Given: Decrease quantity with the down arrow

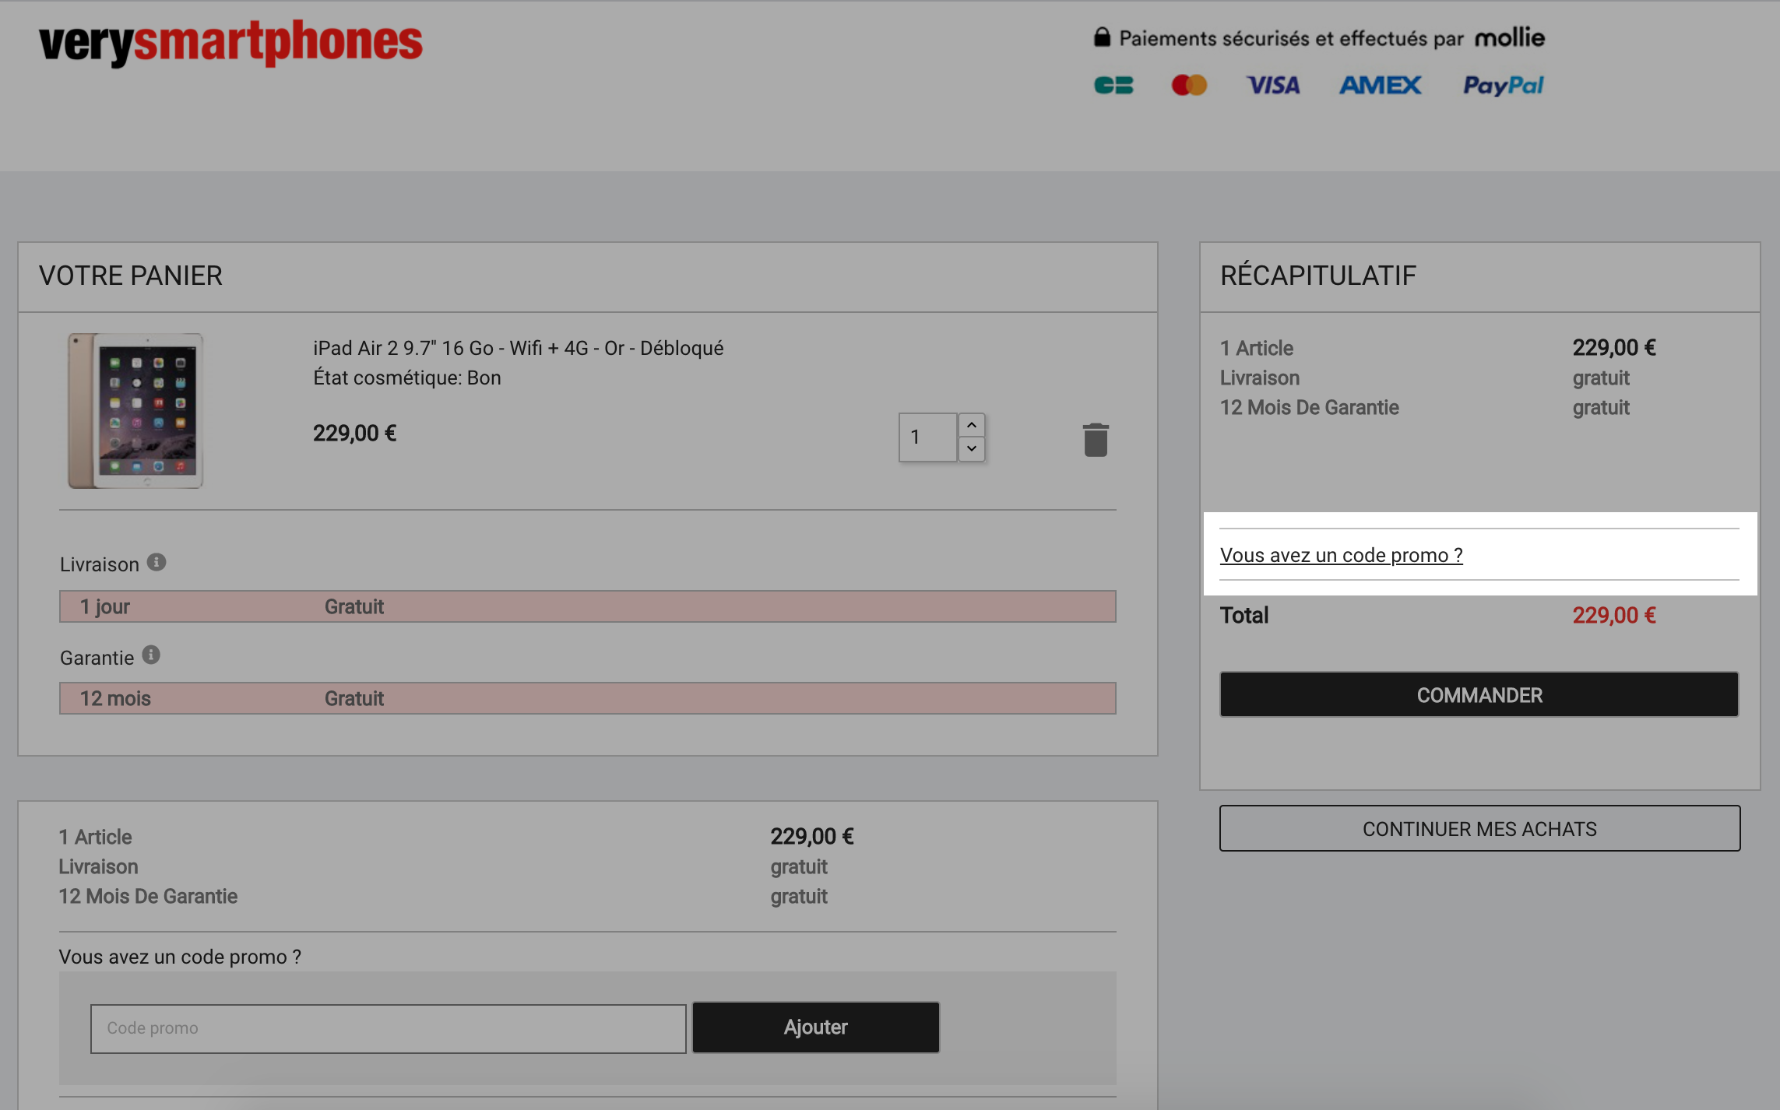Looking at the screenshot, I should 972,448.
